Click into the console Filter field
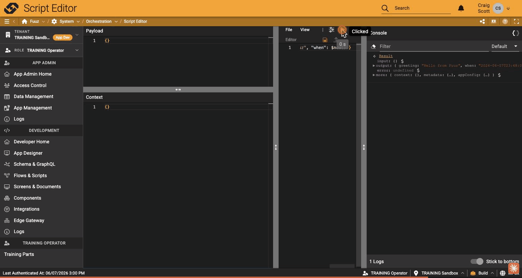Screen dimensions: 522x278 click(434, 46)
